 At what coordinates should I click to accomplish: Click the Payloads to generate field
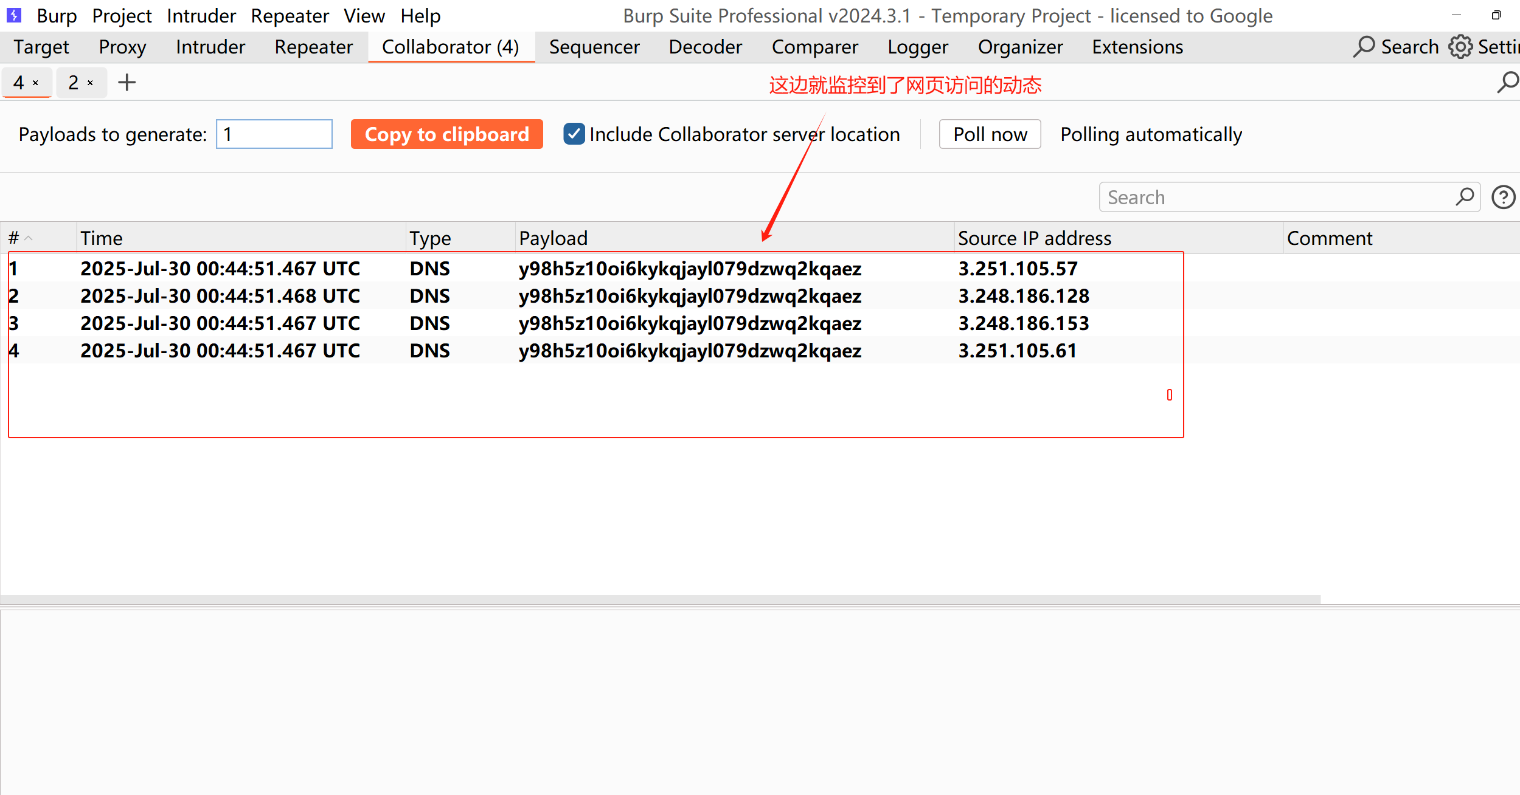point(274,134)
